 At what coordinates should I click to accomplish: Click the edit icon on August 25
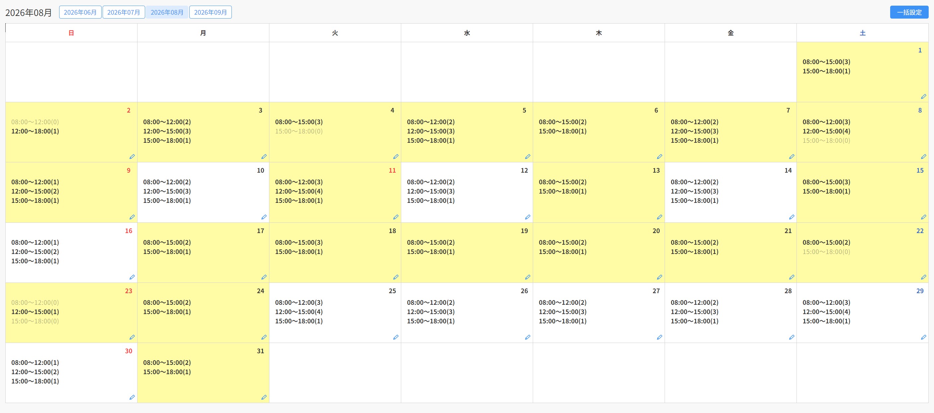(x=396, y=337)
